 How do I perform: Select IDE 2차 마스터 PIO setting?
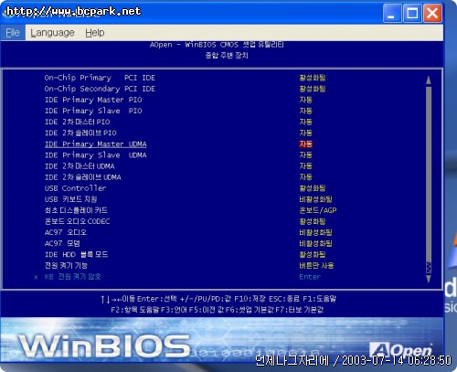78,122
